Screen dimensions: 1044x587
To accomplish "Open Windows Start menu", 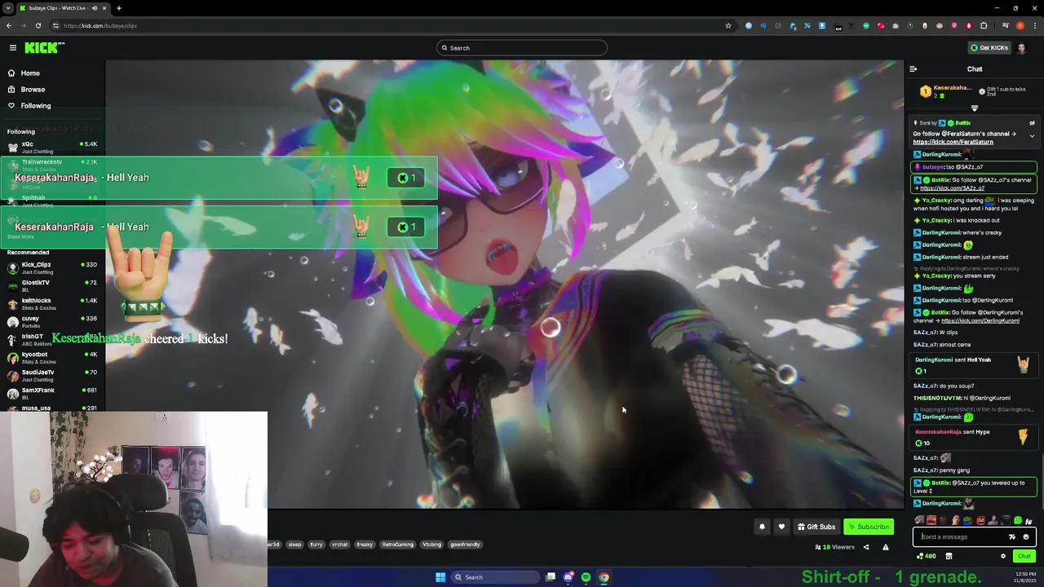I will point(440,577).
